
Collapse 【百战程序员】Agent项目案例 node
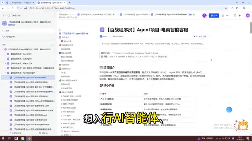pyautogui.click(x=6, y=73)
